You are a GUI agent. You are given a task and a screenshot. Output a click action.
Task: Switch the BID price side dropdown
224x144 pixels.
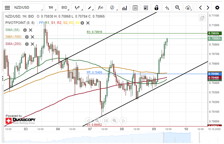coord(65,8)
